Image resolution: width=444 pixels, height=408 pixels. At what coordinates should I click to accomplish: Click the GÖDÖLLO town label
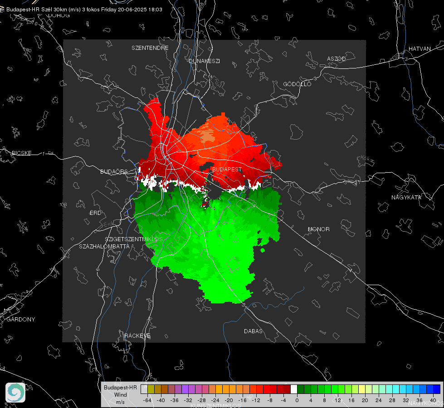click(x=297, y=84)
